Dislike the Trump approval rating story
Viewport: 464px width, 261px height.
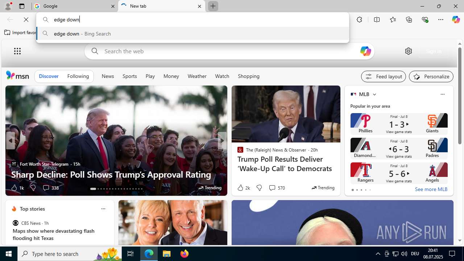33,188
